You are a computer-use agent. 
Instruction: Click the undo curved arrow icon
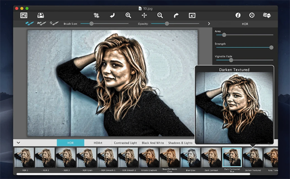[112, 15]
